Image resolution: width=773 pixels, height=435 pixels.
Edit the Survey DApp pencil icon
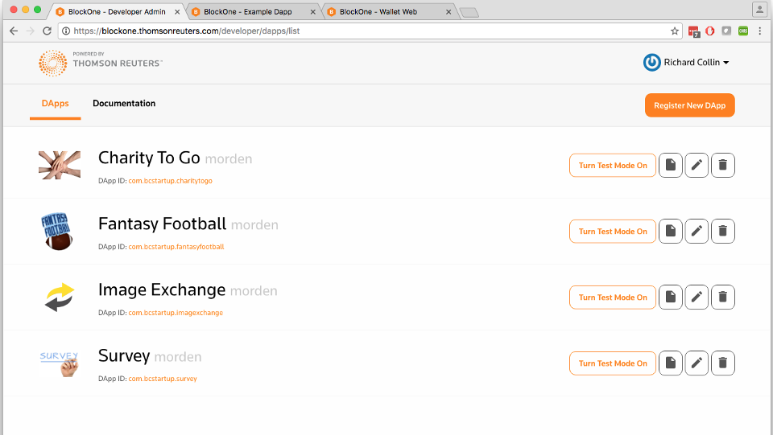click(697, 363)
